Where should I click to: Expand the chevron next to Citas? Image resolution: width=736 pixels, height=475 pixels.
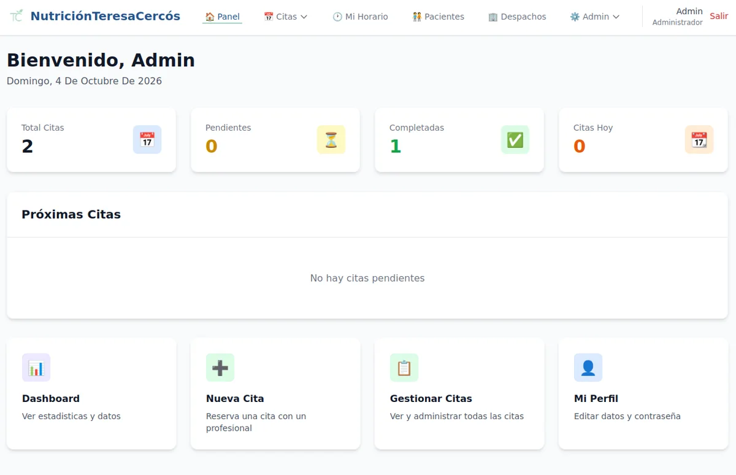pos(304,17)
